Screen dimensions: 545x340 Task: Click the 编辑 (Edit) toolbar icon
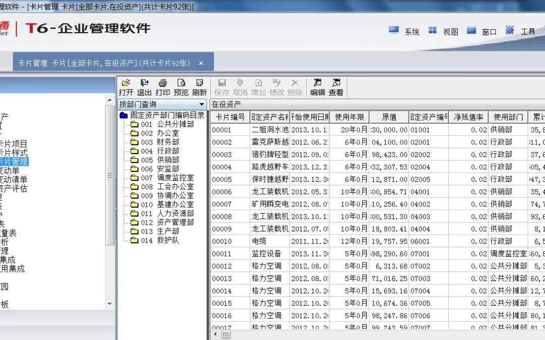(317, 88)
